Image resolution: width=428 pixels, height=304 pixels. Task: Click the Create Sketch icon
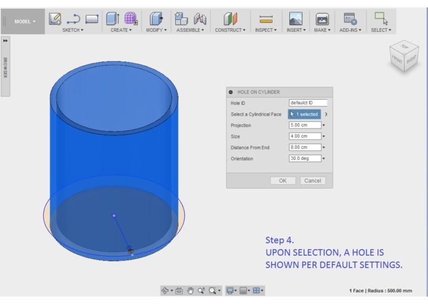coord(55,19)
